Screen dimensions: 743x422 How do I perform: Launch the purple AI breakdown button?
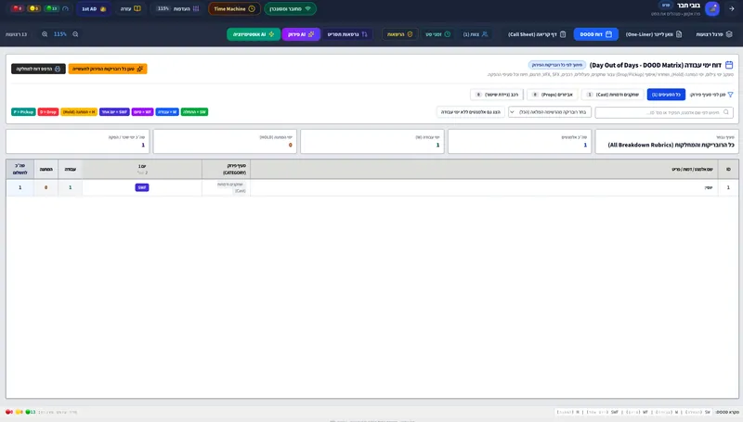pyautogui.click(x=301, y=34)
